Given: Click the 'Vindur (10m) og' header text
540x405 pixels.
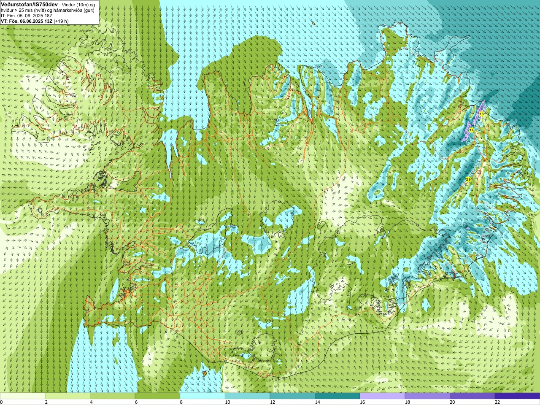Looking at the screenshot, I should pyautogui.click(x=78, y=5).
